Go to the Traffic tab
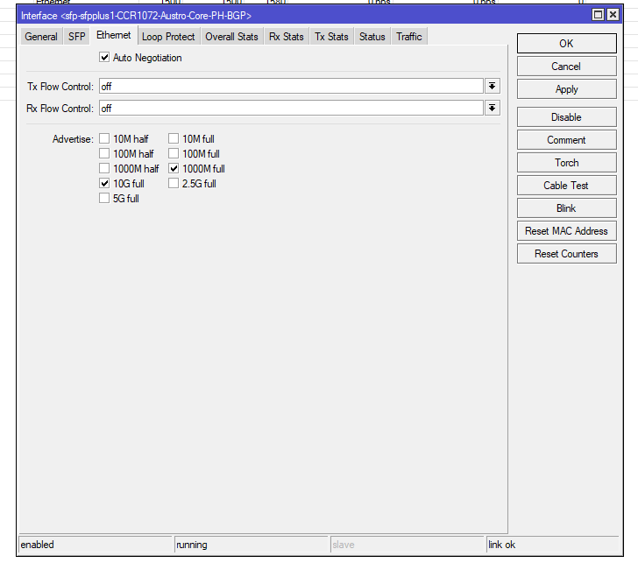Viewport: 638px width, 563px height. 409,37
